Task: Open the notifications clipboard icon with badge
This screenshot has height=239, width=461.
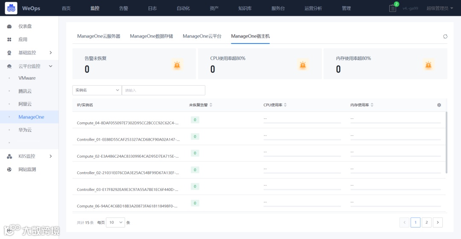Action: [393, 8]
